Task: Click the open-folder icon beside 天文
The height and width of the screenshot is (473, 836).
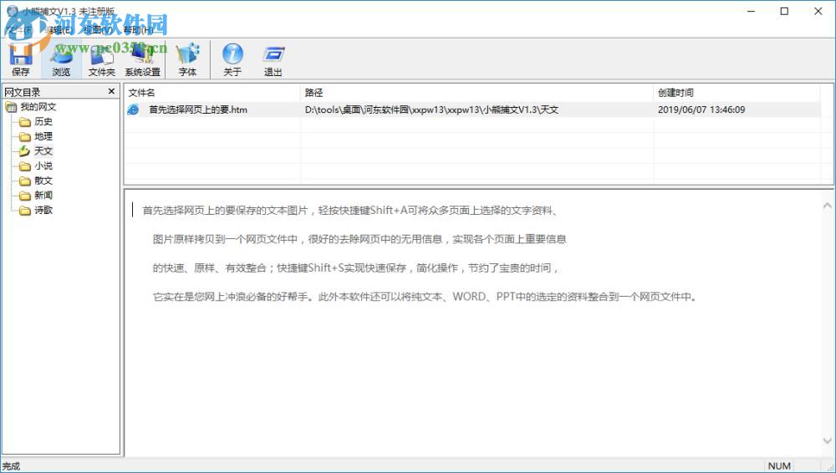Action: click(24, 151)
